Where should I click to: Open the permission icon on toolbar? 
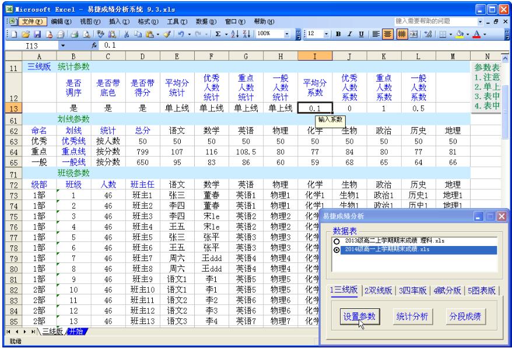tap(50, 34)
